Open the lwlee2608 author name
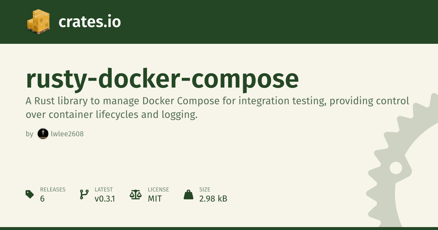The height and width of the screenshot is (230, 438). (x=67, y=134)
